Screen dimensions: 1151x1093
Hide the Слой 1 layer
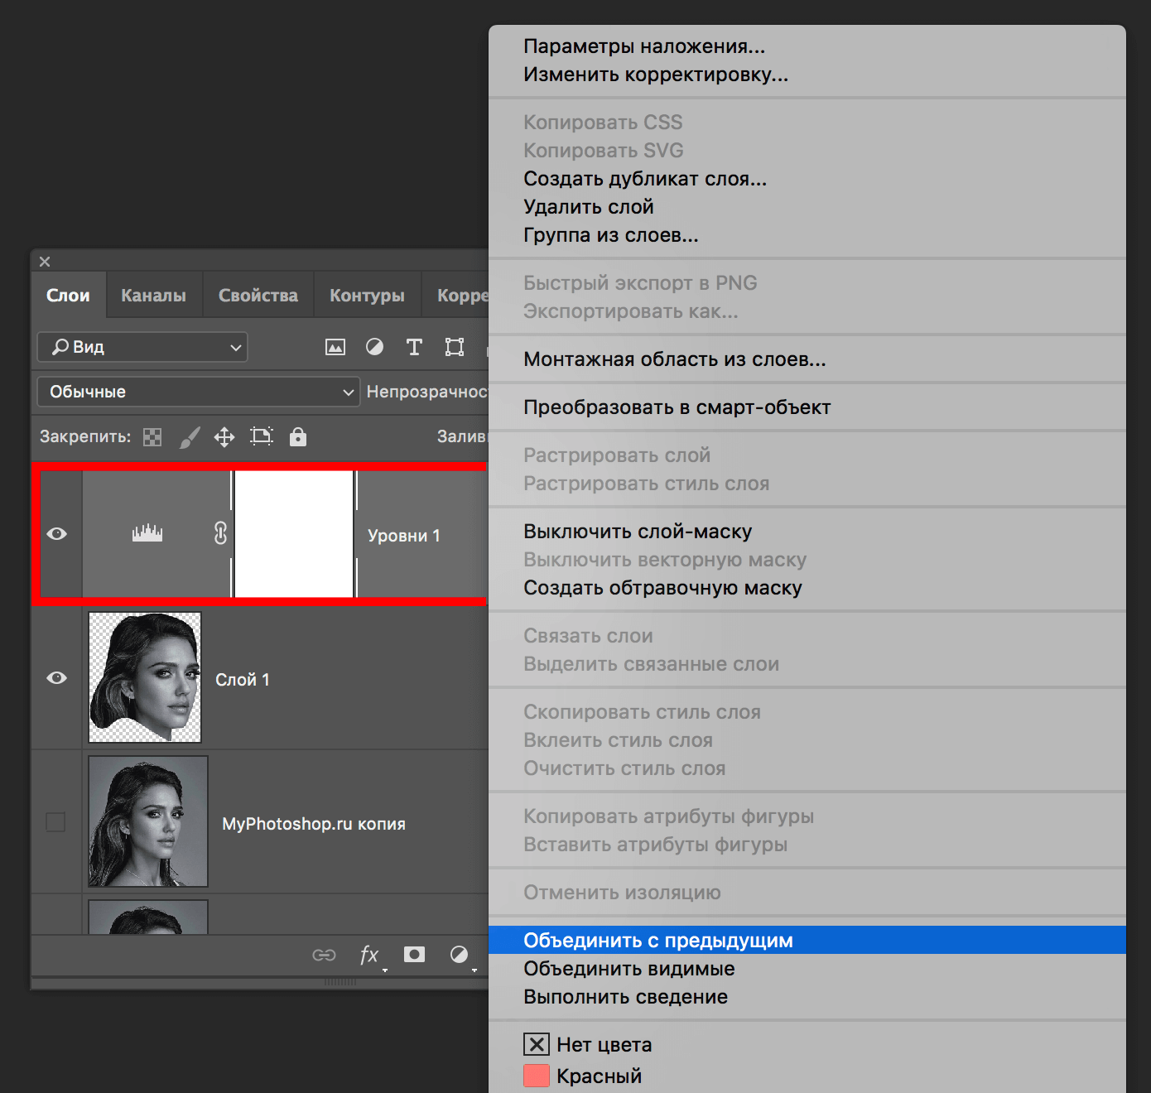tap(56, 677)
